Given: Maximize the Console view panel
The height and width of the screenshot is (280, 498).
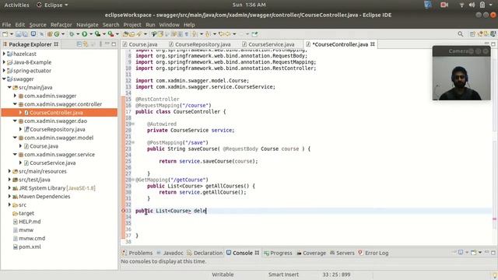Looking at the screenshot, I should (x=493, y=253).
